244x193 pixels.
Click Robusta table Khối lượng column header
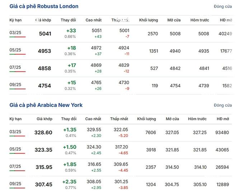pyautogui.click(x=149, y=20)
